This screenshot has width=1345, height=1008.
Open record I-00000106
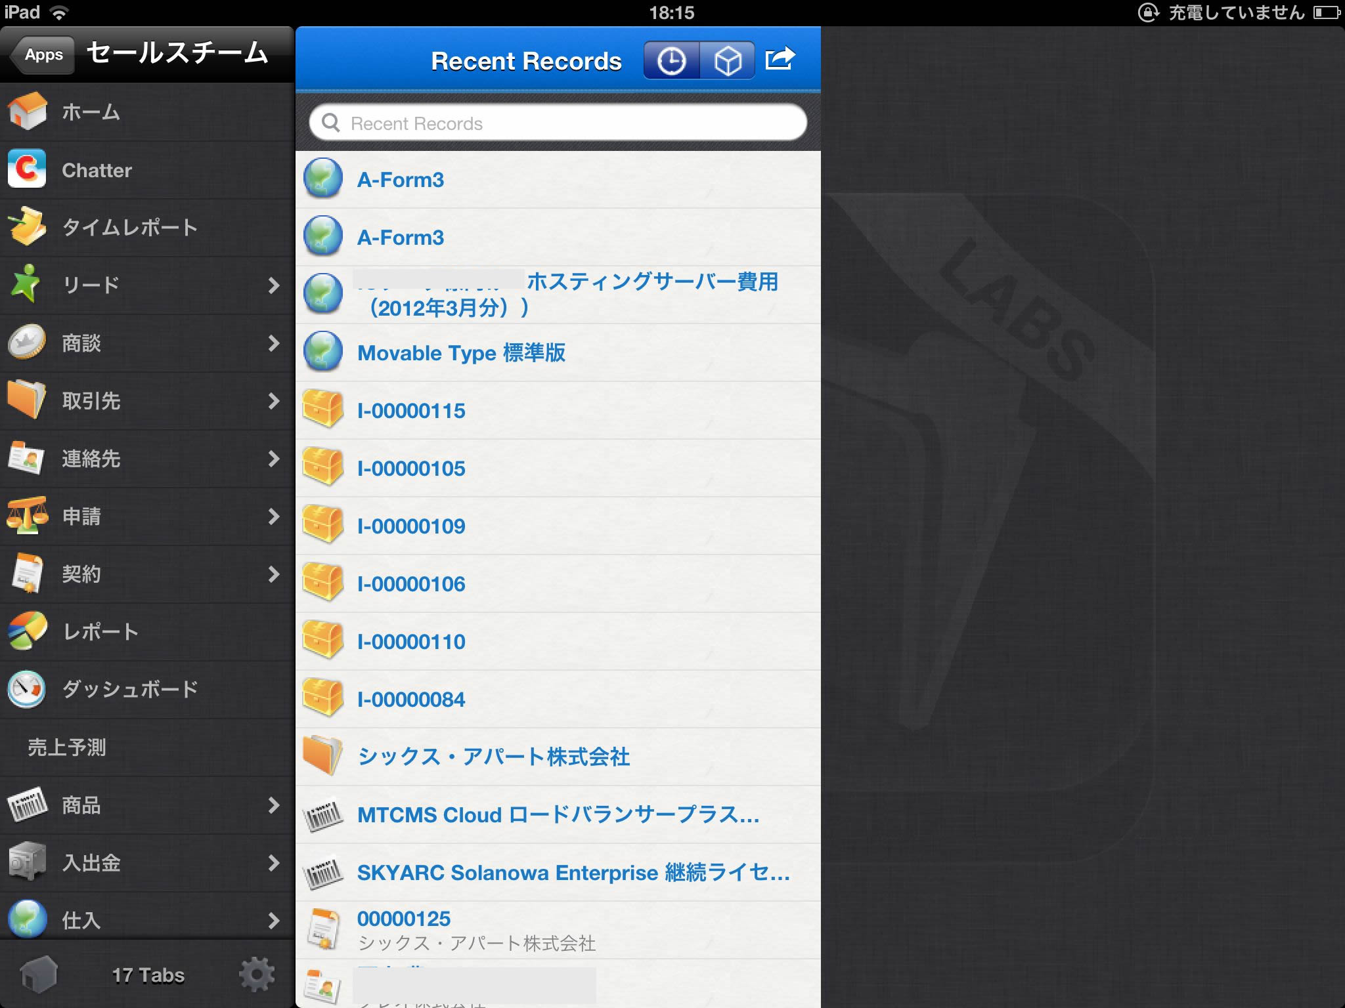point(558,583)
